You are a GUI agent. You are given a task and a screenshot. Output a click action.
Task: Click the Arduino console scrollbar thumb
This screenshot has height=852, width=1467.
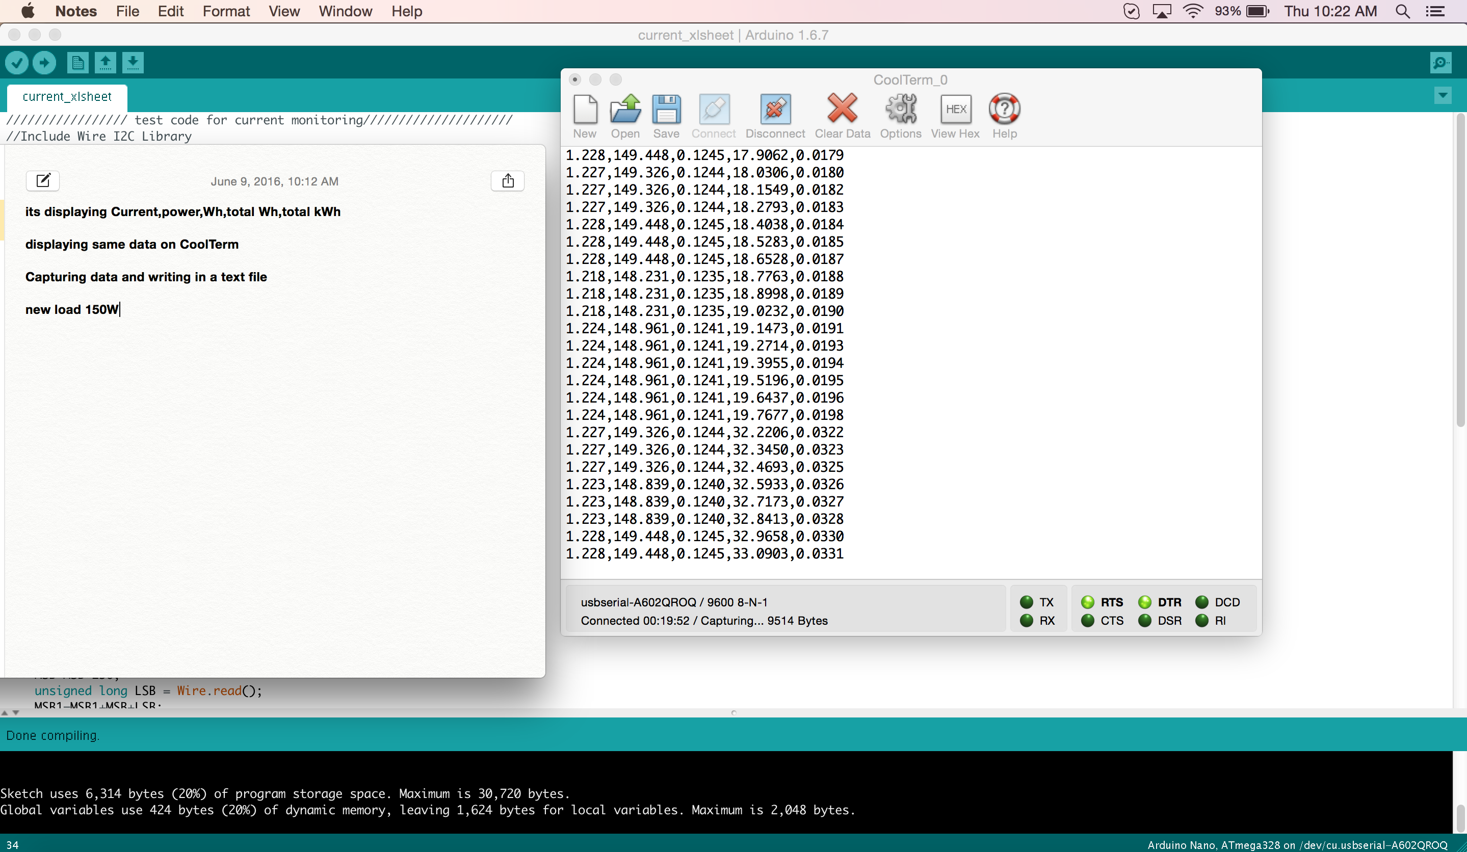[x=1460, y=818]
